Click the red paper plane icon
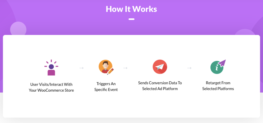263x123 pixels. click(x=160, y=67)
